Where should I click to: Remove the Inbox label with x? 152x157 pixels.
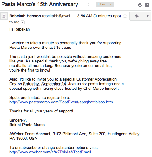111,5
